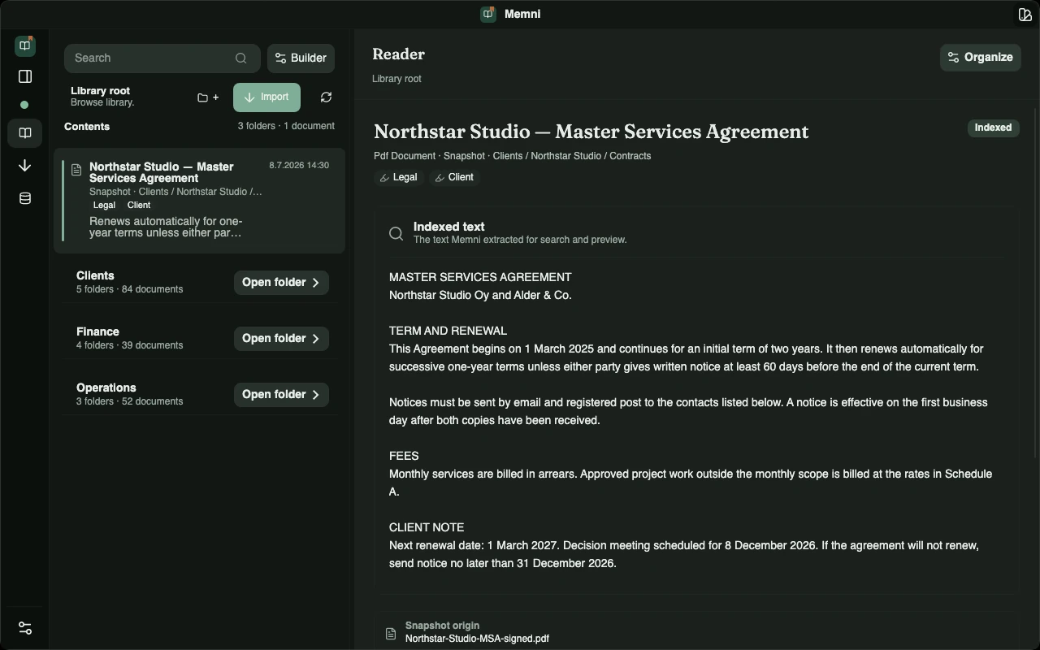The height and width of the screenshot is (650, 1040).
Task: Click the Client tag in reader header
Action: click(454, 177)
